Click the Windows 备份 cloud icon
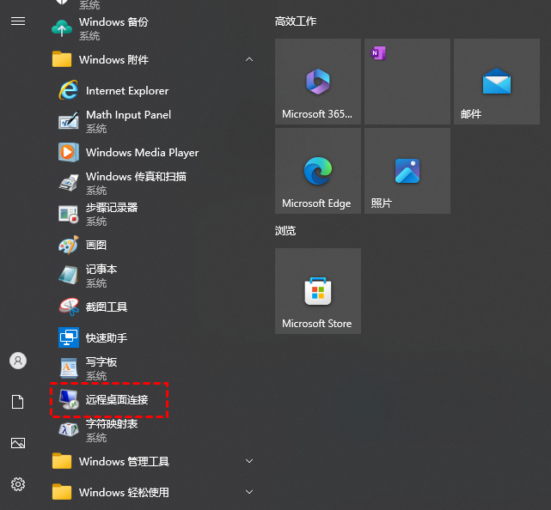The height and width of the screenshot is (510, 551). (62, 28)
